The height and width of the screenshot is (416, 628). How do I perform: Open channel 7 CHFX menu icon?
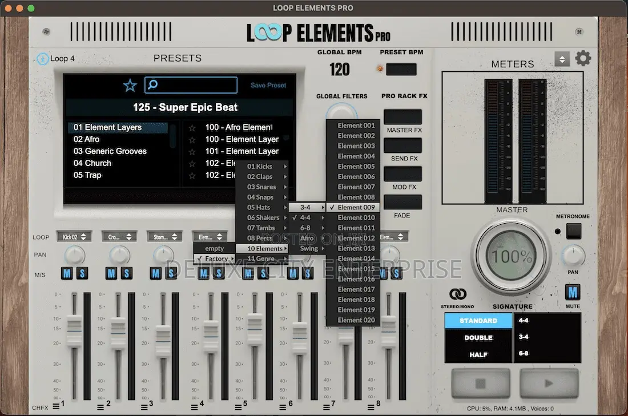pyautogui.click(x=327, y=407)
